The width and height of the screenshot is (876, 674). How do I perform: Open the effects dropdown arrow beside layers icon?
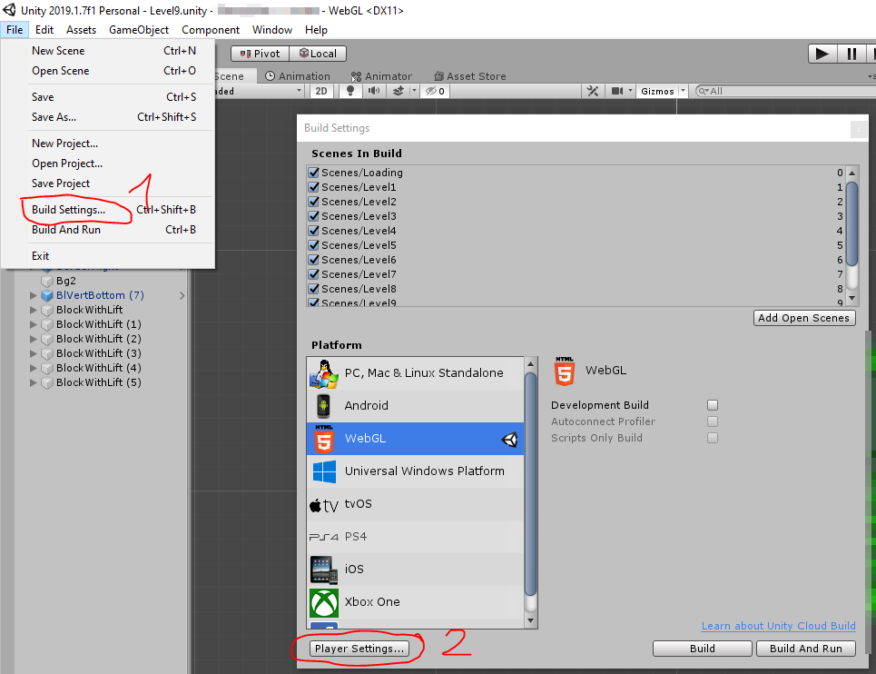coord(414,91)
